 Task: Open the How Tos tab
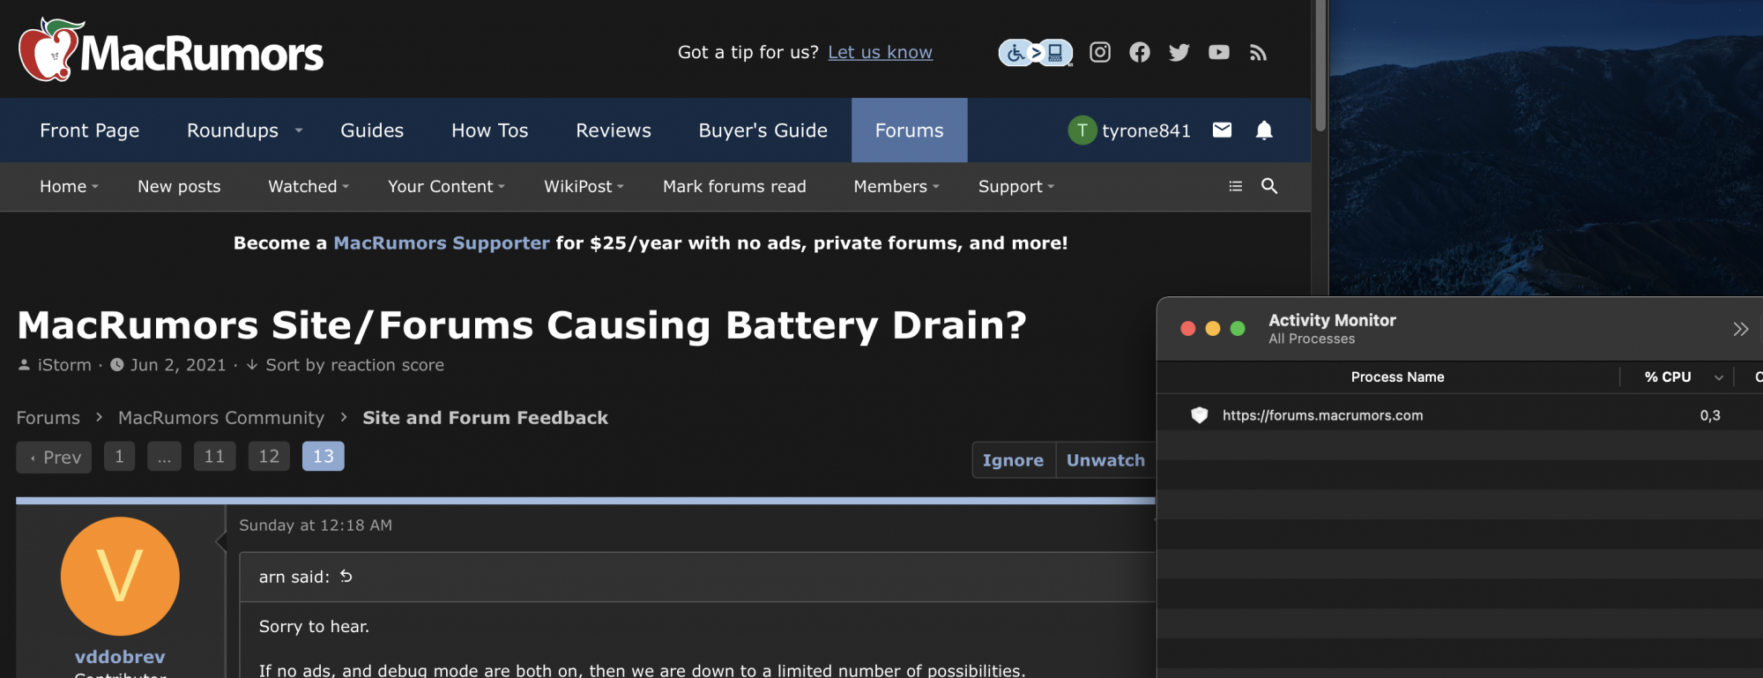(x=490, y=130)
